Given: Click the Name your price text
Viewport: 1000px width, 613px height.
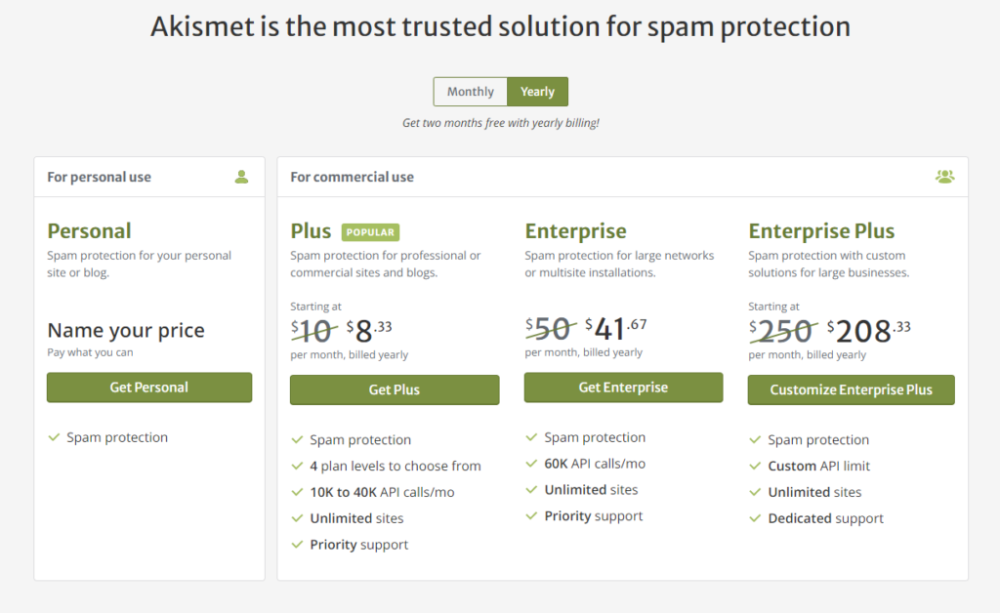Looking at the screenshot, I should coord(126,330).
